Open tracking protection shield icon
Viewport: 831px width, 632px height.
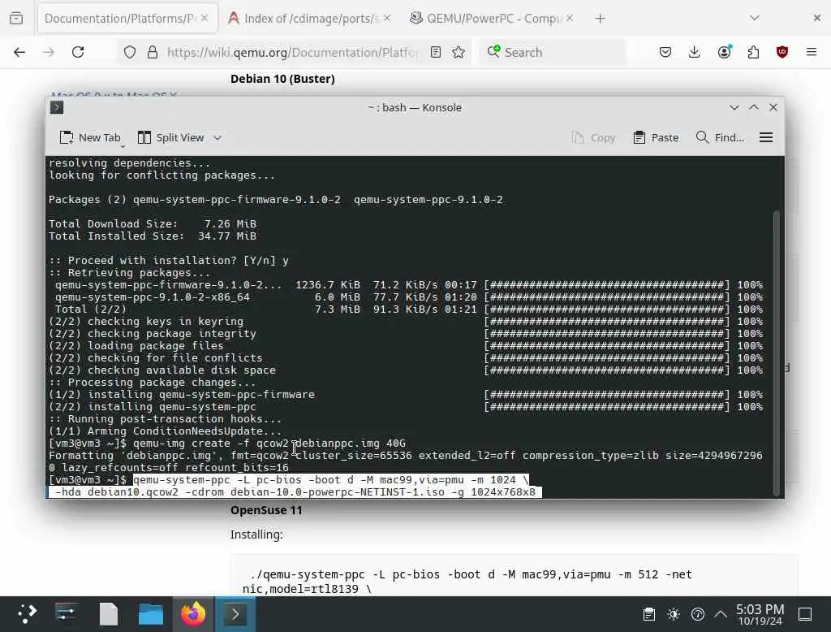(130, 52)
